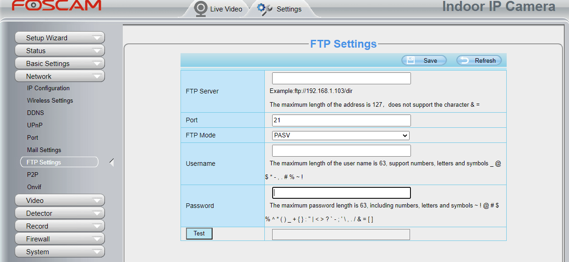569x262 pixels.
Task: Expand the Basic Settings section
Action: coord(60,63)
